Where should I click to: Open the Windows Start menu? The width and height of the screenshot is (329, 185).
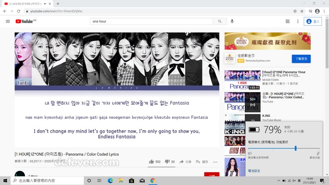(5, 181)
